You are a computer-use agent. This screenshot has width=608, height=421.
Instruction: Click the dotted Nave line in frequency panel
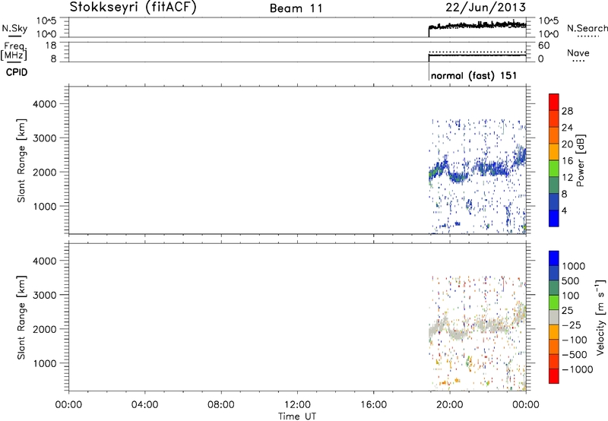tap(477, 52)
